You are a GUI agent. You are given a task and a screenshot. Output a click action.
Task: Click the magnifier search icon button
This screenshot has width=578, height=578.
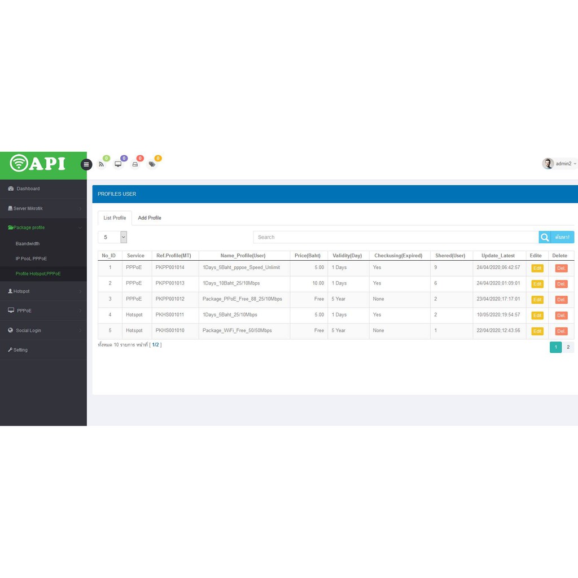coord(545,237)
